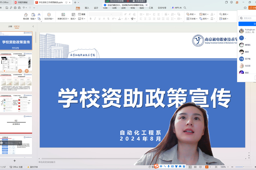Click the Reset (重置) slide button
Screen dimensions: 256x170
(x=82, y=14)
